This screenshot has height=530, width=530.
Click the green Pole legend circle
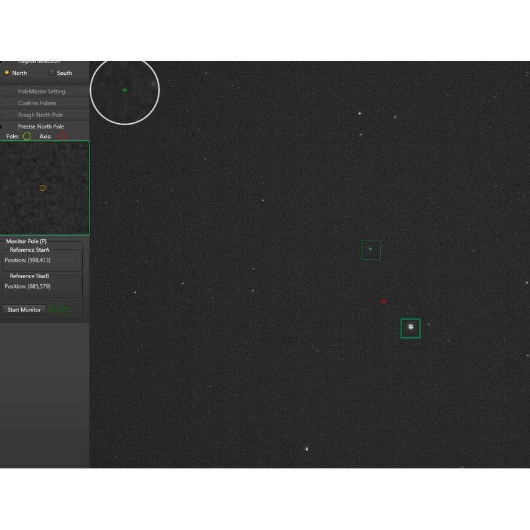coord(26,137)
